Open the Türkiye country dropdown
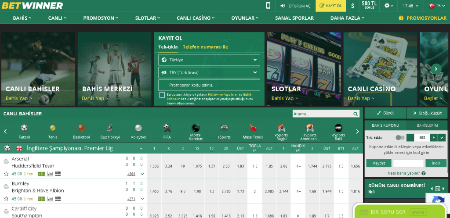Screen dimensions: 450x218 tap(209, 60)
